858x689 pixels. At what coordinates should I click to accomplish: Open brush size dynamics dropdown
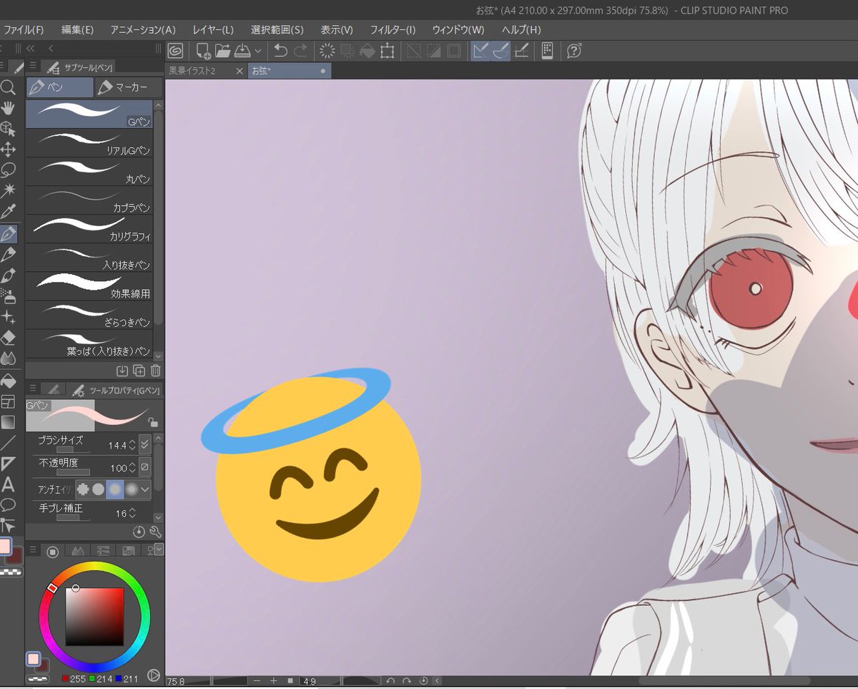click(144, 444)
